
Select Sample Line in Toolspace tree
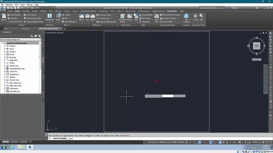click(14, 74)
